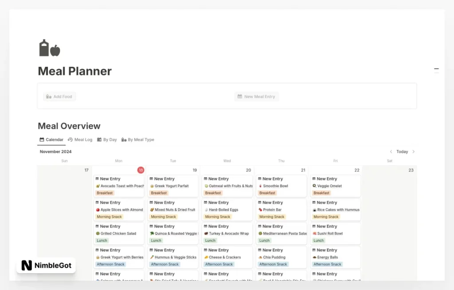
Task: Click the sushi icon on Sushi Roll Bowl
Action: [x=314, y=233]
